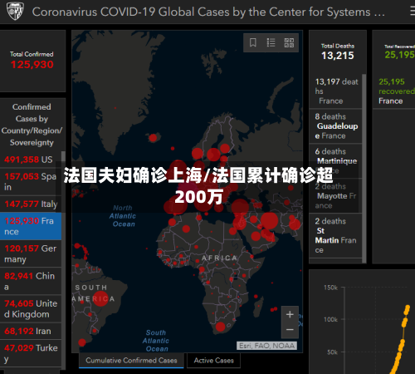Click the red case circle over Iceland
415x374 pixels.
pyautogui.click(x=153, y=138)
